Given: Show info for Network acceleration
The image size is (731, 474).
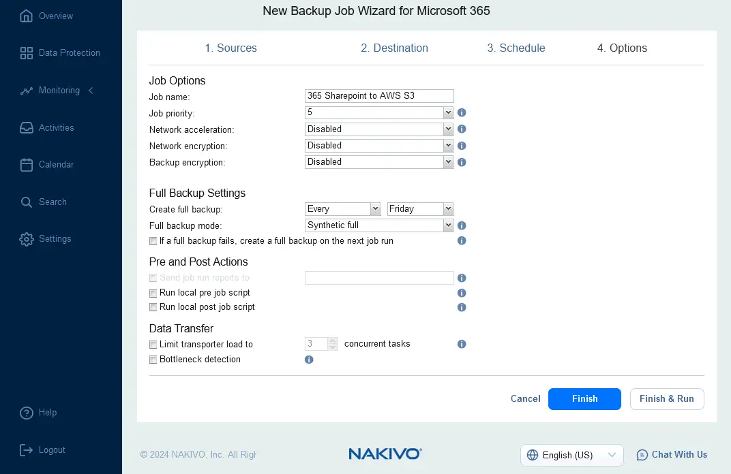Looking at the screenshot, I should point(462,129).
